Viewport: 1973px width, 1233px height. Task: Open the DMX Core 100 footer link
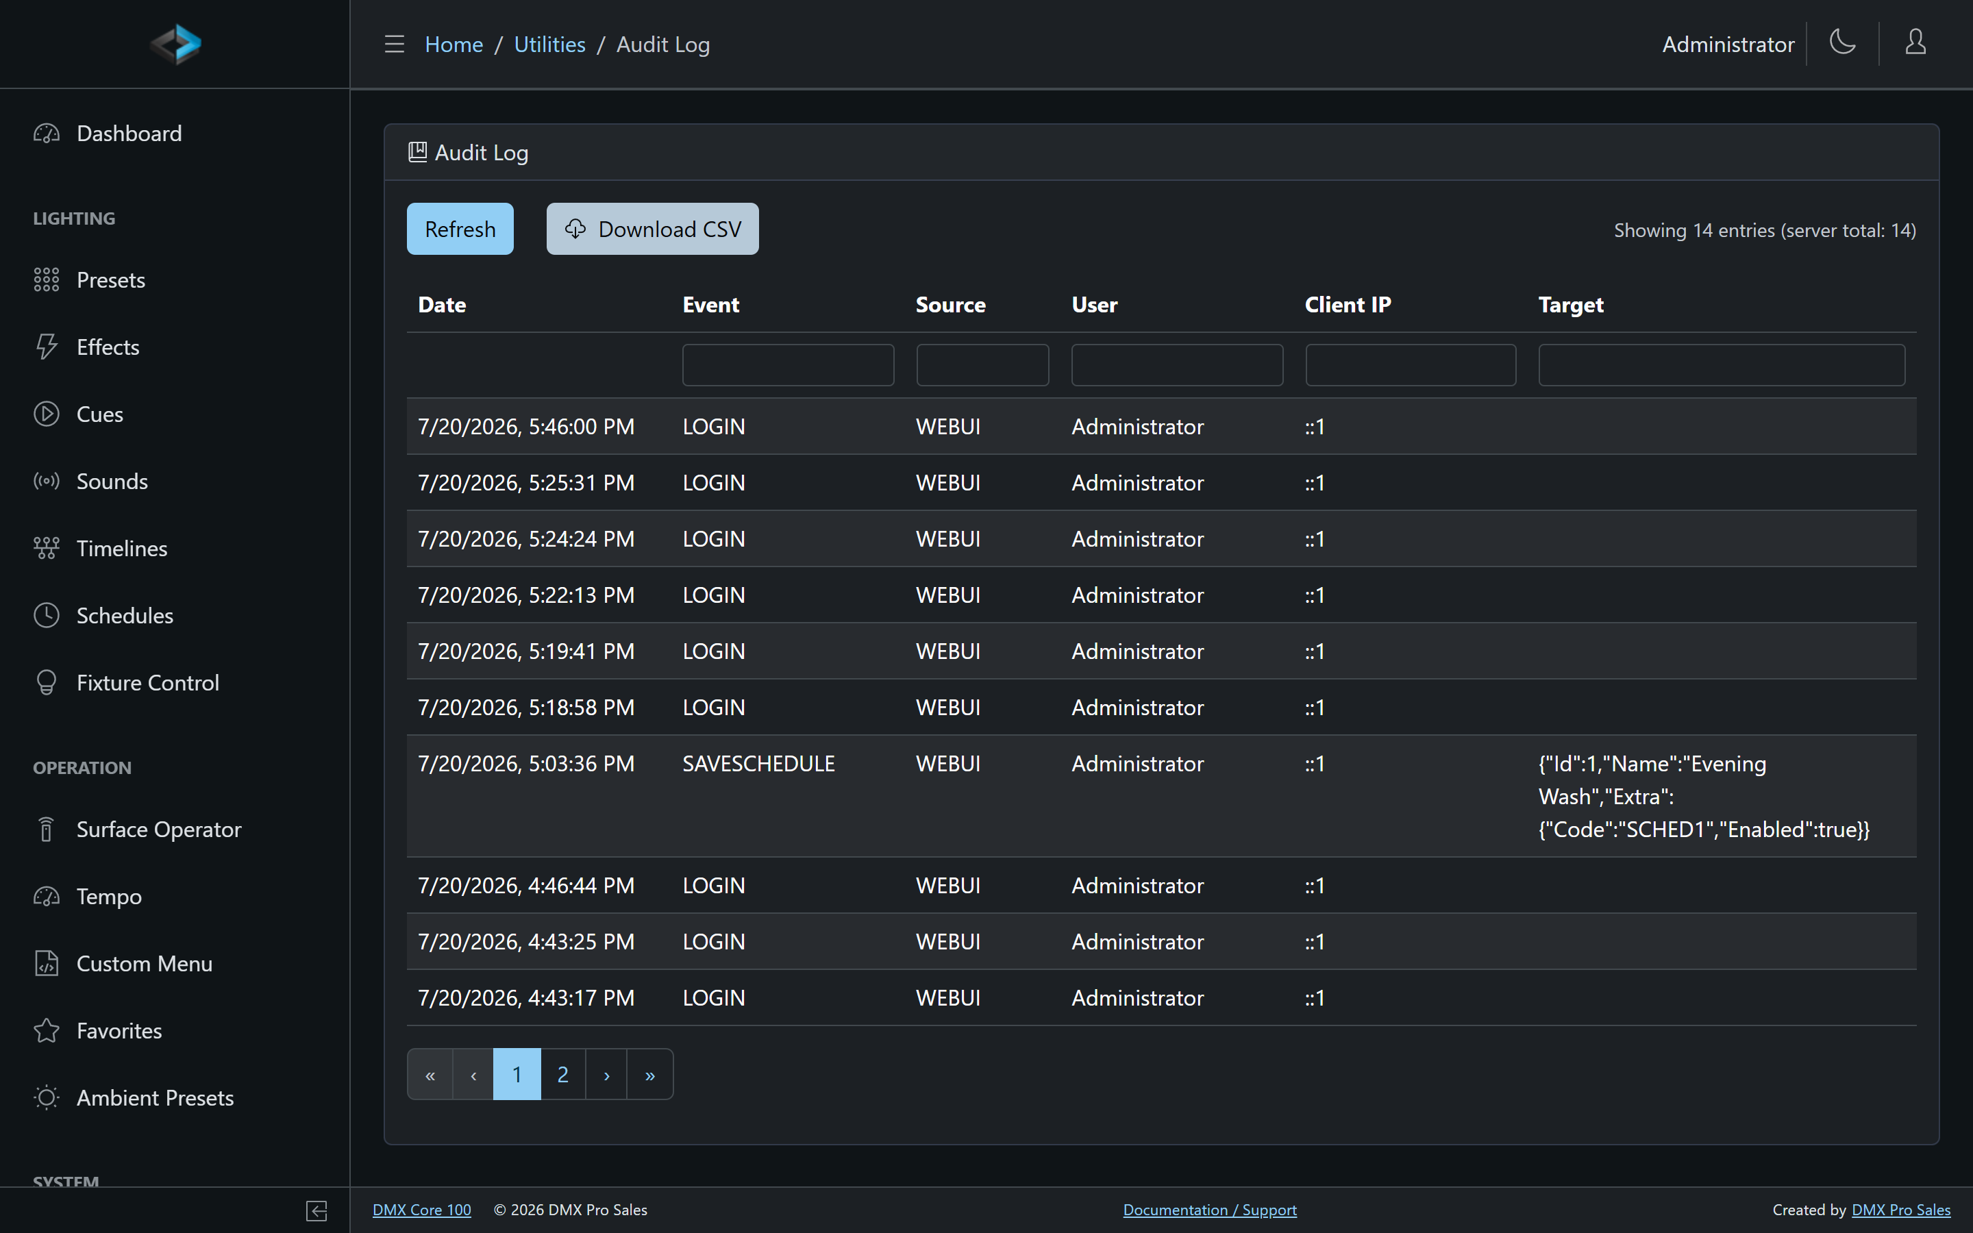click(421, 1210)
